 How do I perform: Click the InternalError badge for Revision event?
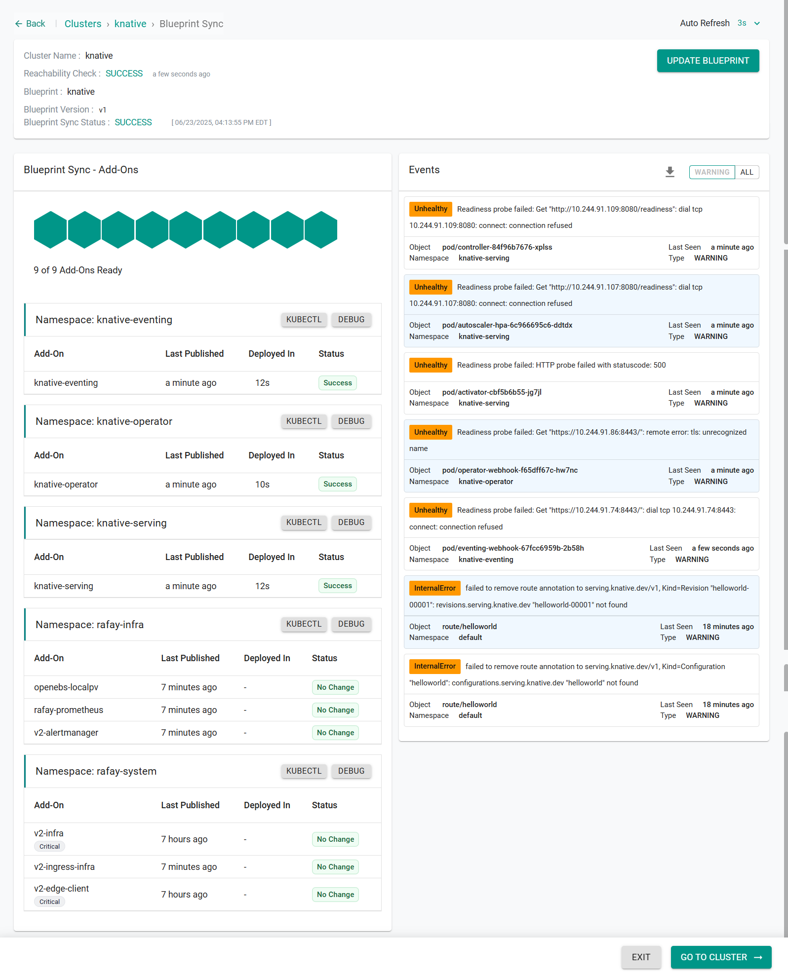click(x=435, y=588)
